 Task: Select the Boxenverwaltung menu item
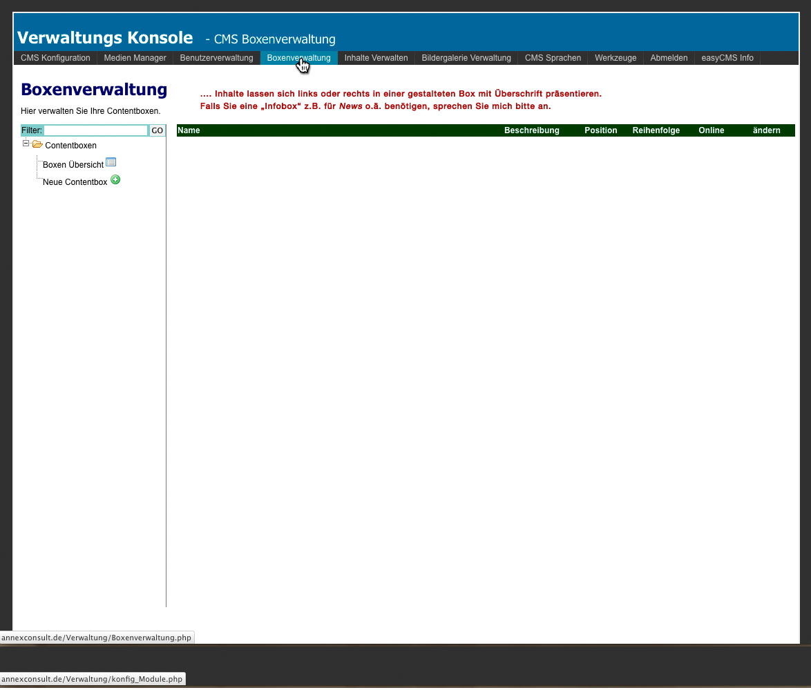pos(298,58)
